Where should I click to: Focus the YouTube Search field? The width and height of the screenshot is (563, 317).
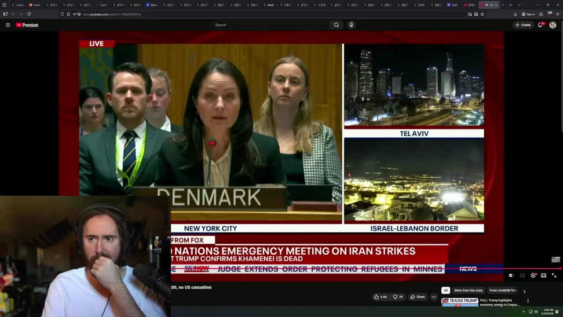pos(271,25)
